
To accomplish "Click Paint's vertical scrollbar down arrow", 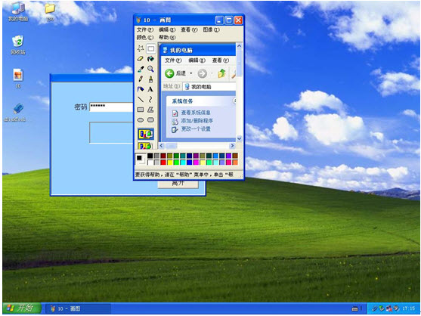I will [239, 139].
